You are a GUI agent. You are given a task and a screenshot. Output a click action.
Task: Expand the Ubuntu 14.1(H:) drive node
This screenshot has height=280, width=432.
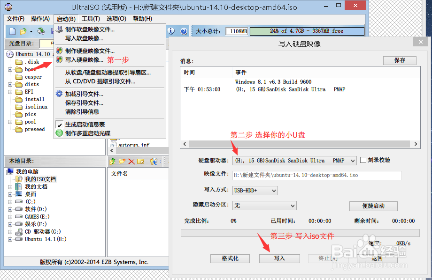10,239
